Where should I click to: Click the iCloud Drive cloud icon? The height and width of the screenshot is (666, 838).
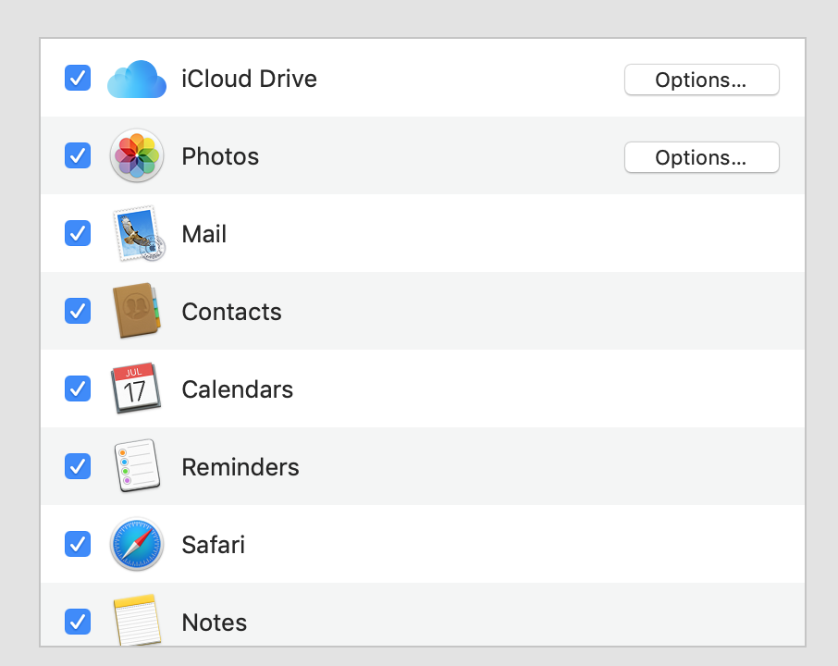(x=137, y=80)
